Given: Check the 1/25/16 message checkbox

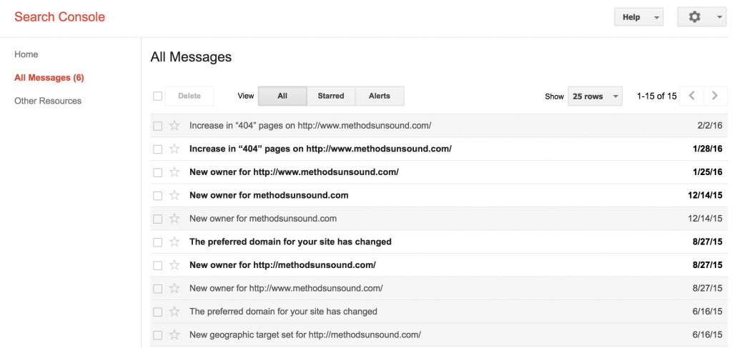Looking at the screenshot, I should click(x=158, y=173).
